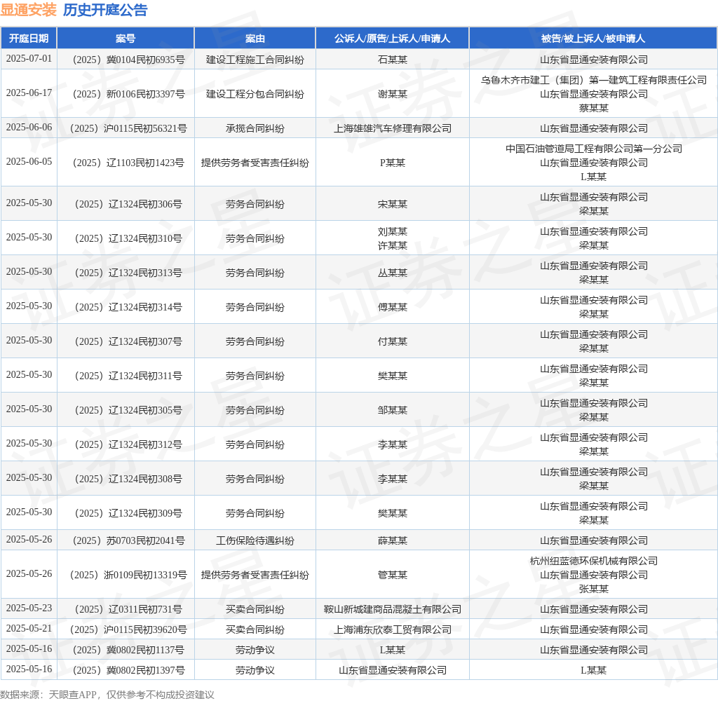This screenshot has width=718, height=701.
Task: Click 承揽合同纠纷 cell
Action: point(255,128)
